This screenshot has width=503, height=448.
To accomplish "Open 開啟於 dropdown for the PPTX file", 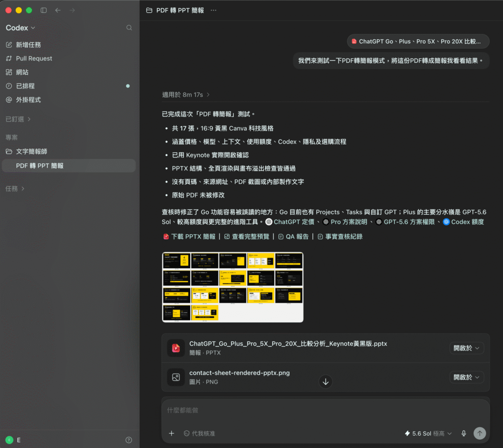I will point(467,348).
